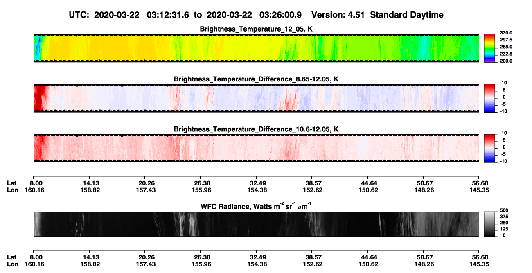The width and height of the screenshot is (532, 273).
Task: Click the Brightness_Temperature_12_05, K panel title
Action: 256,29
